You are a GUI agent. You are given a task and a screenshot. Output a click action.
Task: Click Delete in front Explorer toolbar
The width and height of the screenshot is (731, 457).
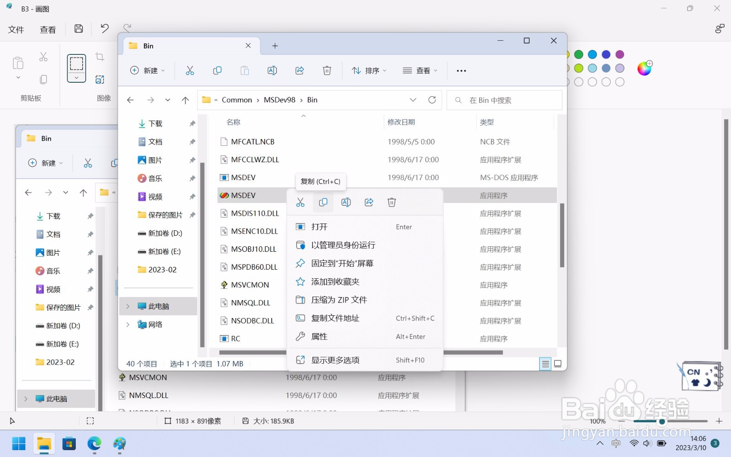(327, 70)
